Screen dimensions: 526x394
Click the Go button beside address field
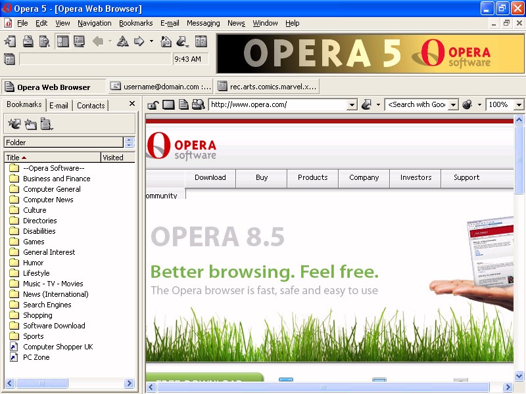pos(366,105)
